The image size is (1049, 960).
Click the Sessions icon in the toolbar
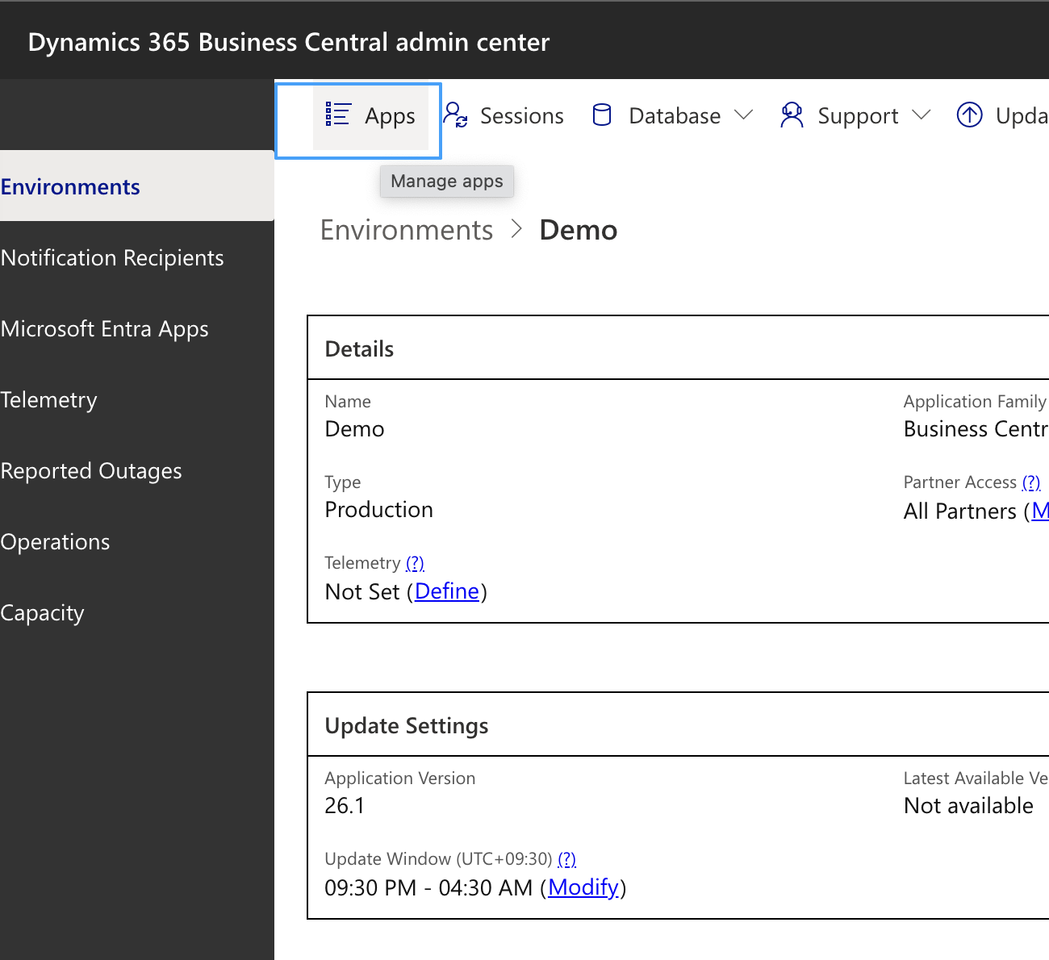456,116
